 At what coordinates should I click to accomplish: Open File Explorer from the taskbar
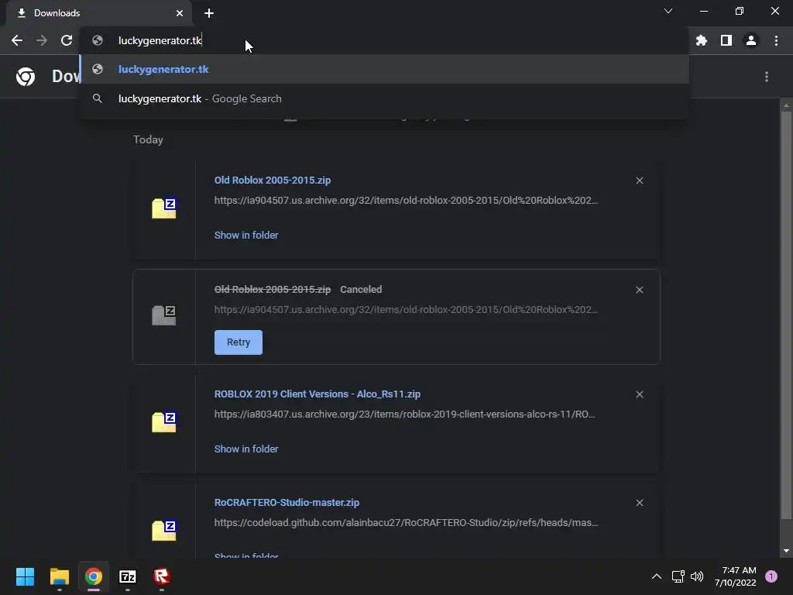click(59, 576)
